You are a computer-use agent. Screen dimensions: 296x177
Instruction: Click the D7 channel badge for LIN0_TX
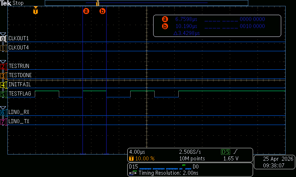coord(3,122)
